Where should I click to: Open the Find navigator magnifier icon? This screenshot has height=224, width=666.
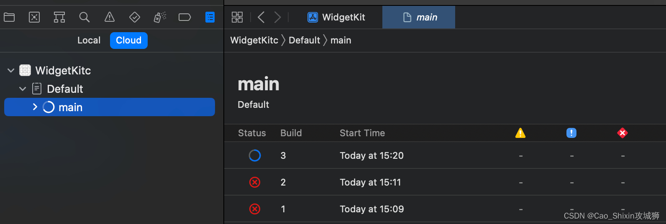(85, 17)
